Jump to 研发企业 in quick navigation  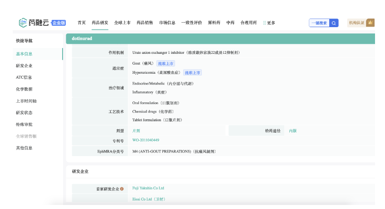(x=24, y=66)
